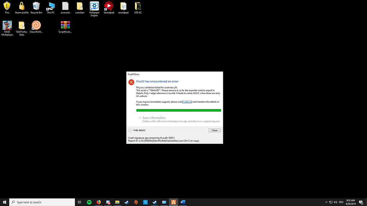Screen dimensions: 367x206
Task: Open Spotify from the taskbar
Action: [x=89, y=202]
